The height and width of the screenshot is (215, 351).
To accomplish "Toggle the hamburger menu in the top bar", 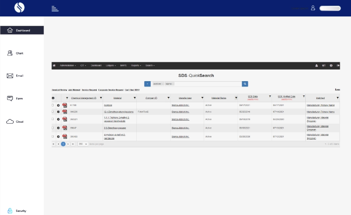I will pyautogui.click(x=55, y=8).
